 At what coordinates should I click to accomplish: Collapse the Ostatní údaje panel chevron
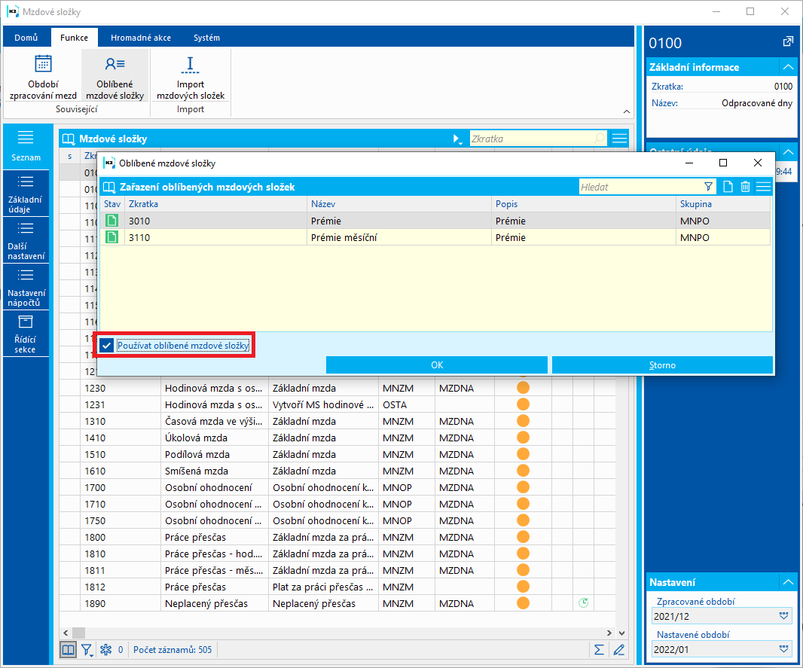[788, 151]
